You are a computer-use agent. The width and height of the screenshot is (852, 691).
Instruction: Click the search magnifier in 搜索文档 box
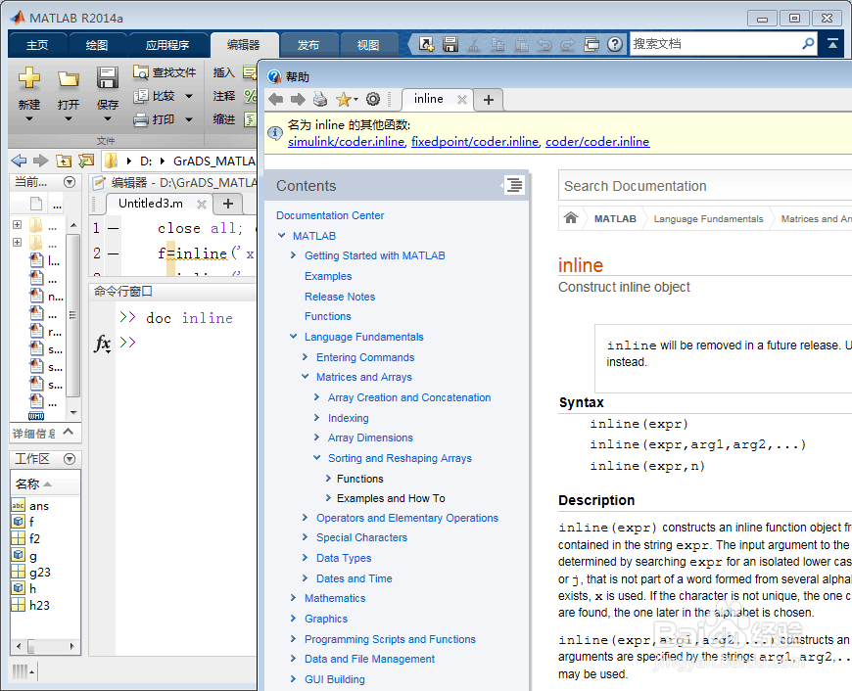(808, 43)
